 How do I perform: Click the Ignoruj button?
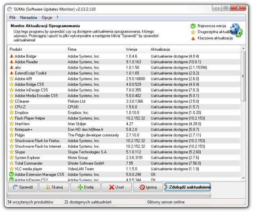[x=148, y=187]
